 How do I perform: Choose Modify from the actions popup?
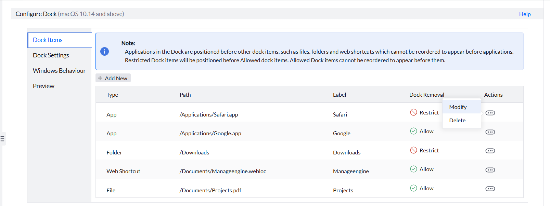[x=458, y=107]
